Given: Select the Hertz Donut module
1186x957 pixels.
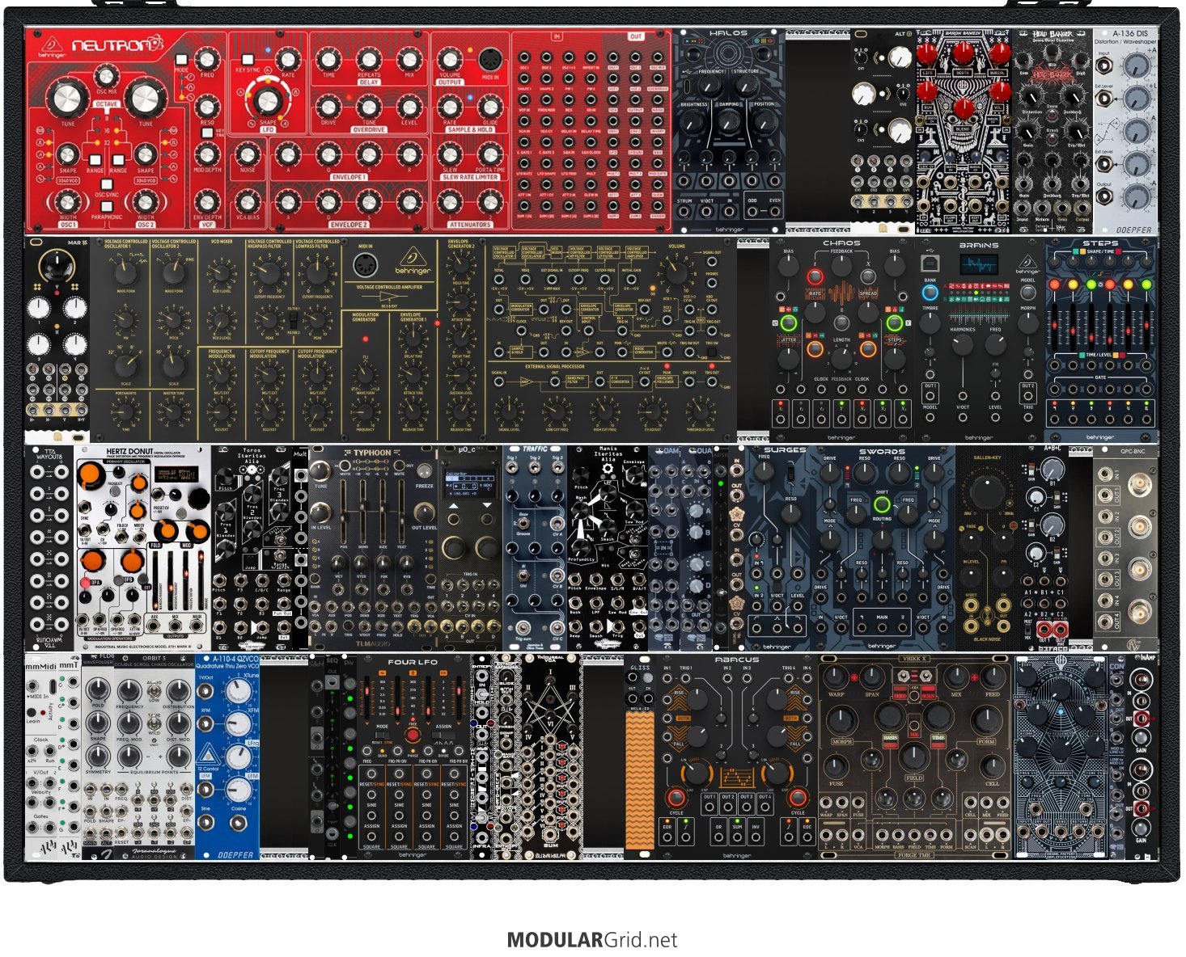Looking at the screenshot, I should [142, 547].
